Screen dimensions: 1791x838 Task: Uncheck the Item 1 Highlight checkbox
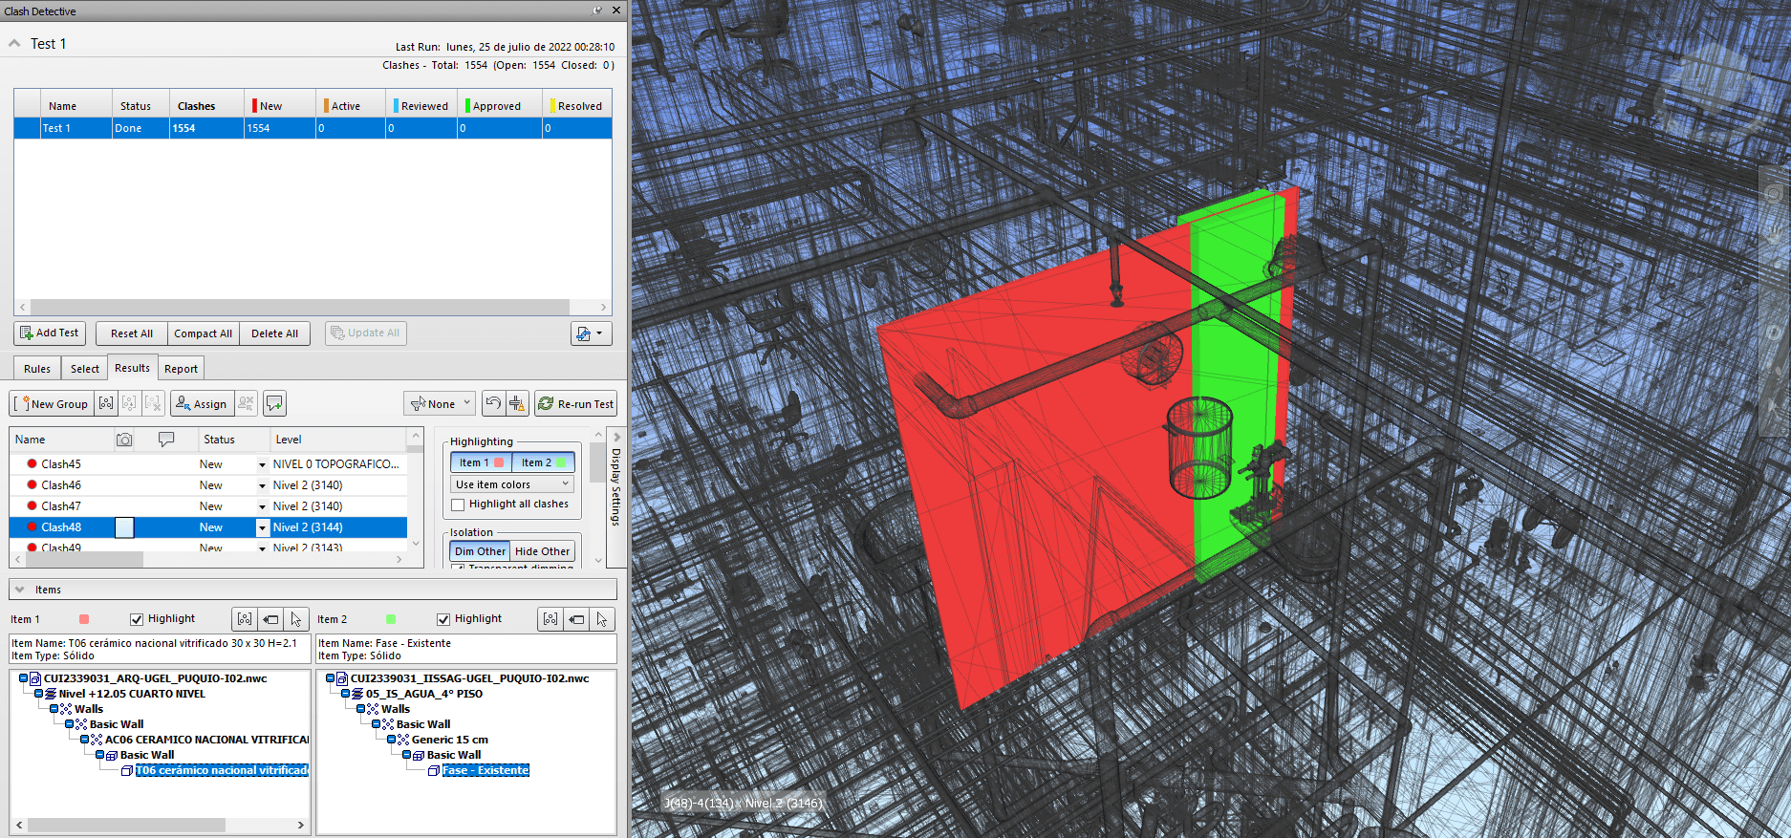[x=137, y=619]
